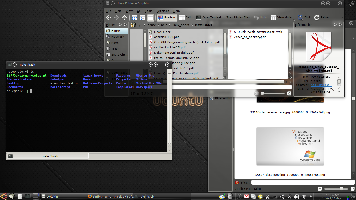This screenshot has height=200, width=356.
Task: Select cs_Howto_LiveCD.pdf file
Action: [x=167, y=47]
